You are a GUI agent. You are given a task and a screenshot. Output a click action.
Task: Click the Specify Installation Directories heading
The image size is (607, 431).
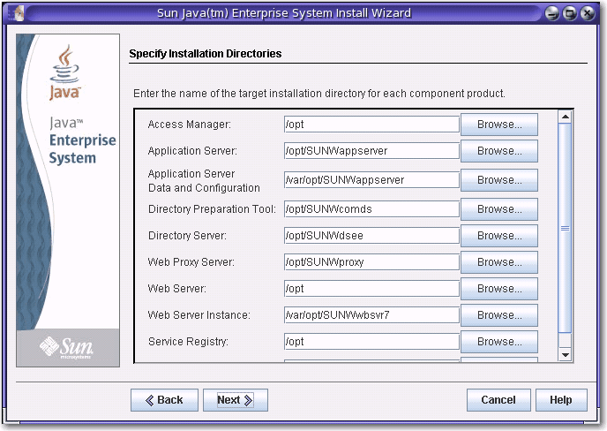click(x=206, y=54)
